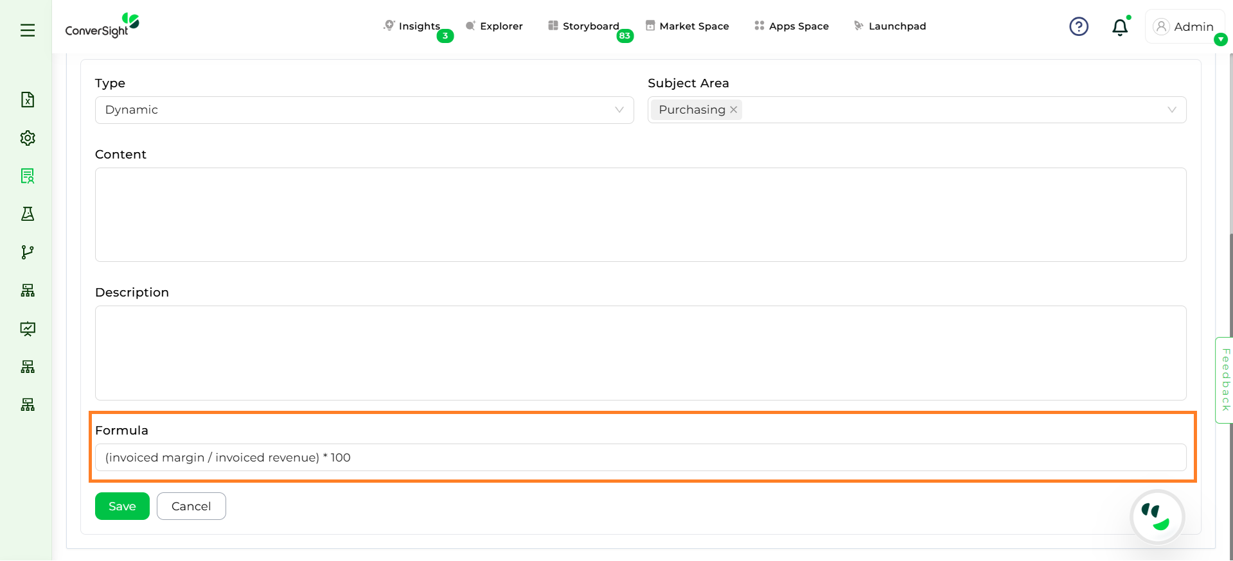1233x561 pixels.
Task: Open the settings gear in sidebar
Action: coord(28,138)
